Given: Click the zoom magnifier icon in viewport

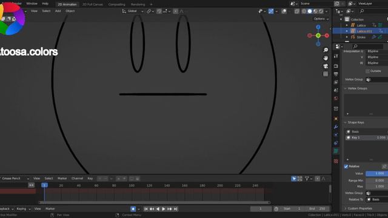Looking at the screenshot, I should click(x=326, y=50).
